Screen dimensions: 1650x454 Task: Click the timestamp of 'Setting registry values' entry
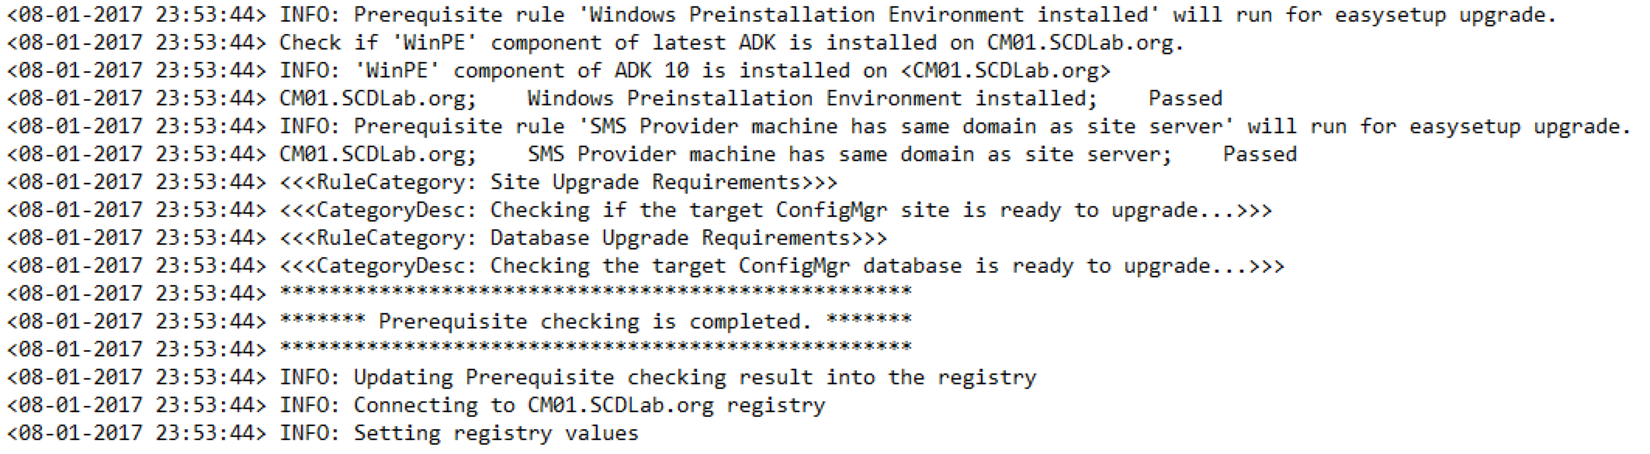(137, 433)
